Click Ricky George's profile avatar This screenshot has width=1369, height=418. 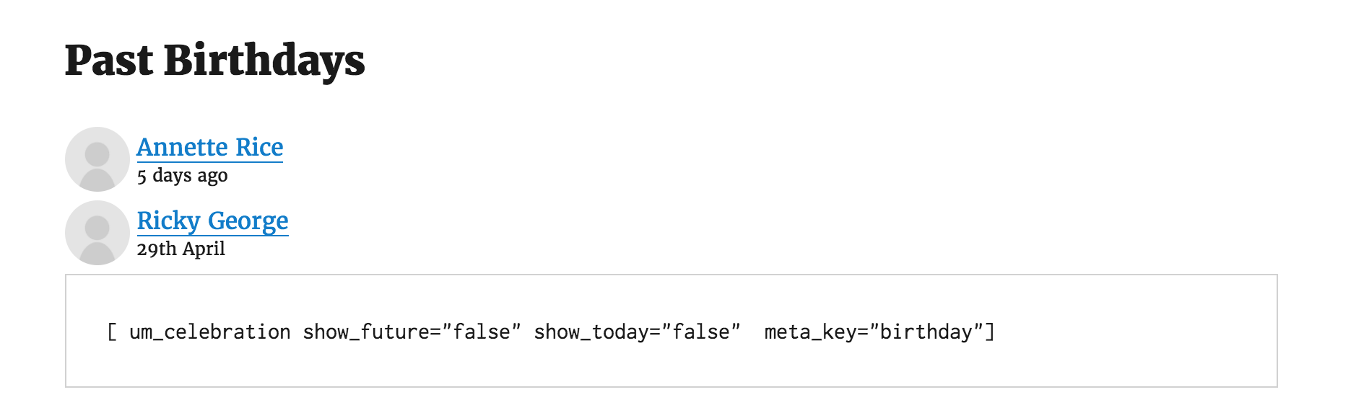pos(97,233)
